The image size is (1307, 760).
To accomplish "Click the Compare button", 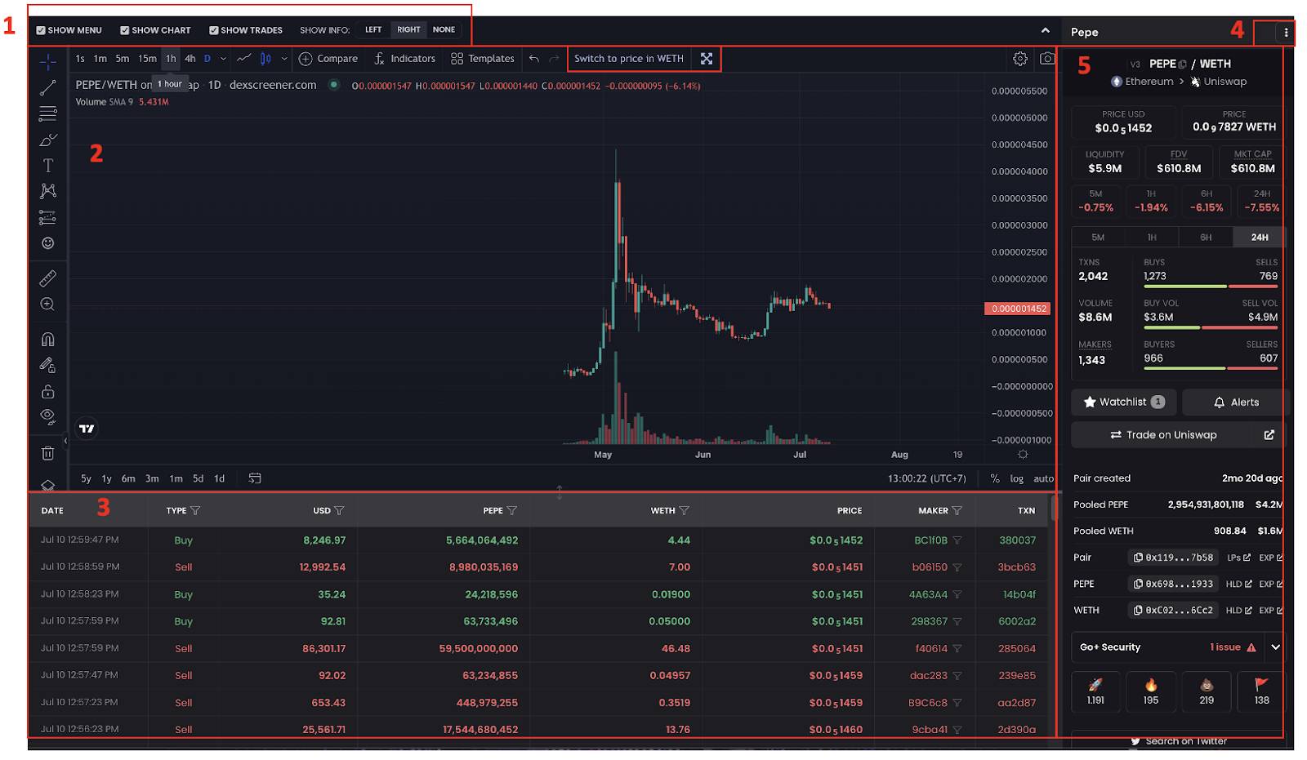I will pyautogui.click(x=328, y=59).
